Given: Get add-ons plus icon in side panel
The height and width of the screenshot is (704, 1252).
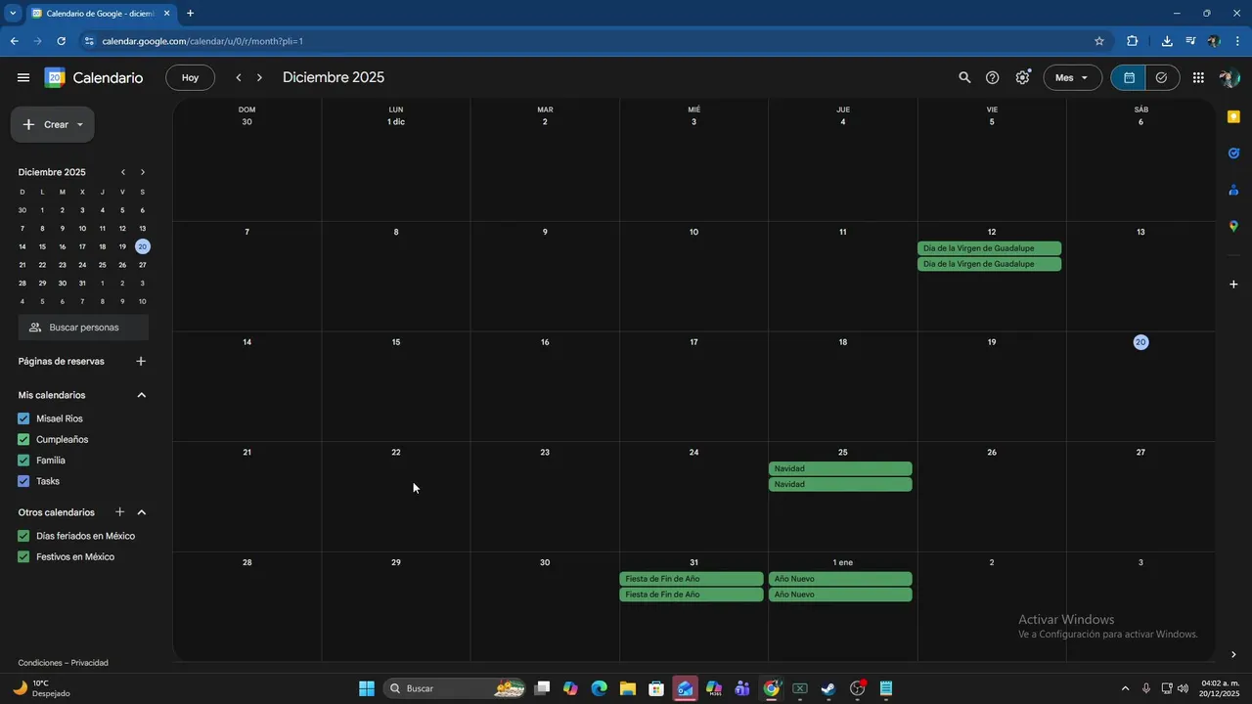Looking at the screenshot, I should (1233, 284).
